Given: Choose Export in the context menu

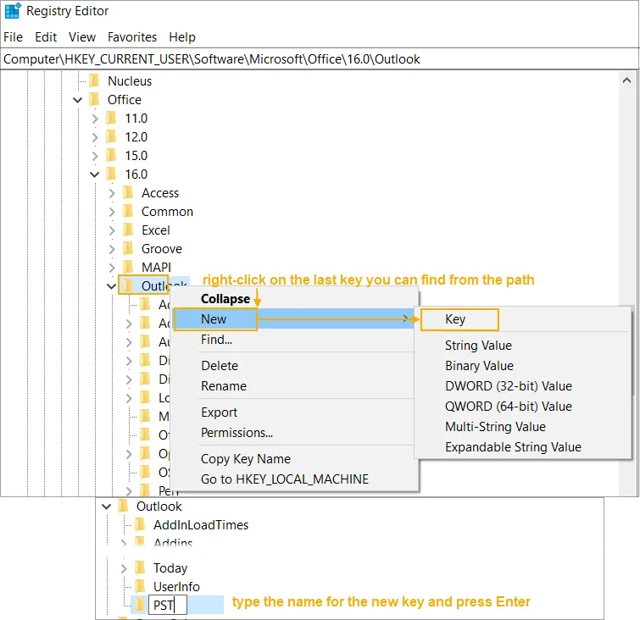Looking at the screenshot, I should click(x=296, y=412).
